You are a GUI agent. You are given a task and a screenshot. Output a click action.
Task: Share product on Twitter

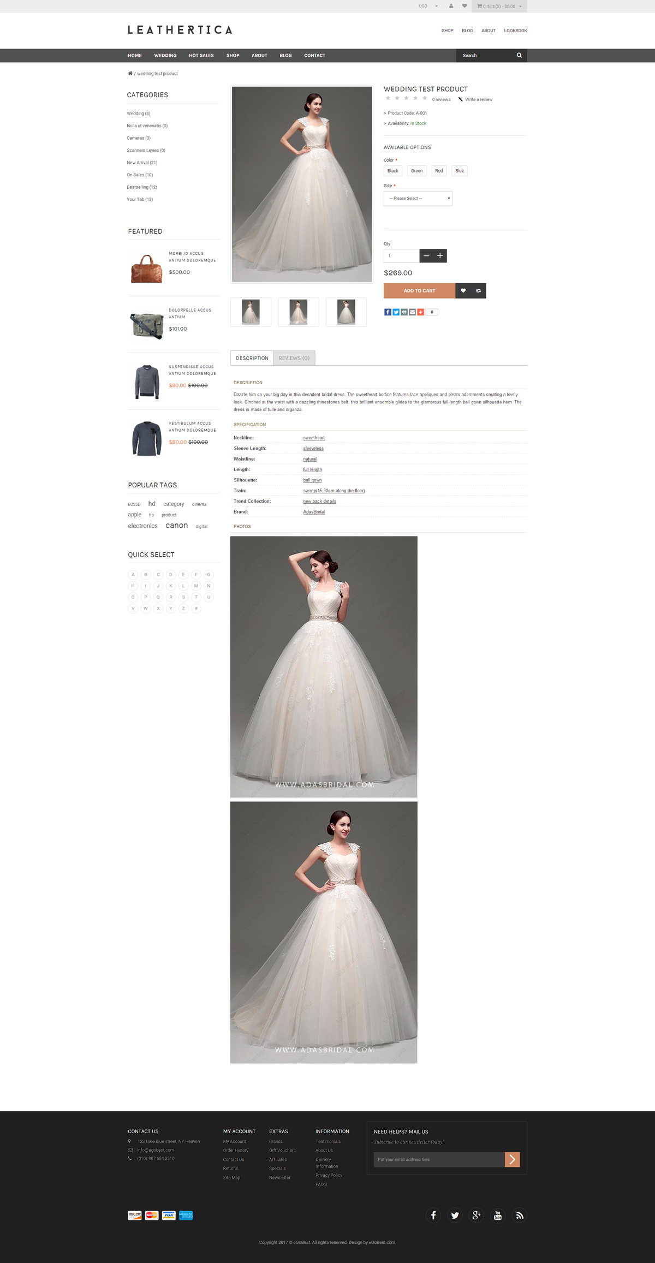[396, 312]
